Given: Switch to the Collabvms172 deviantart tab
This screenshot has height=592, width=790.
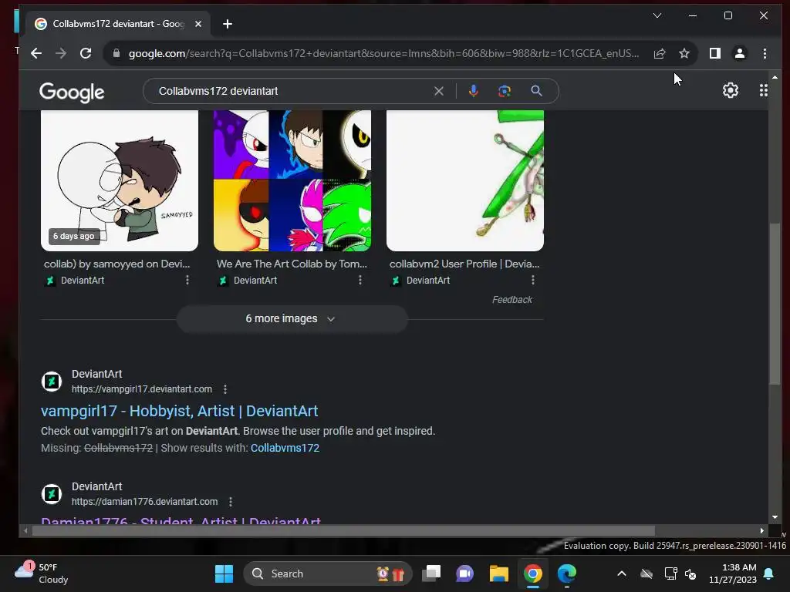Looking at the screenshot, I should (118, 24).
